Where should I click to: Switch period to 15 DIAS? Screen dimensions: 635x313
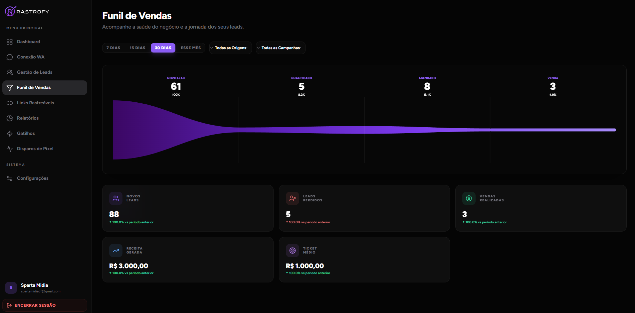click(x=137, y=48)
